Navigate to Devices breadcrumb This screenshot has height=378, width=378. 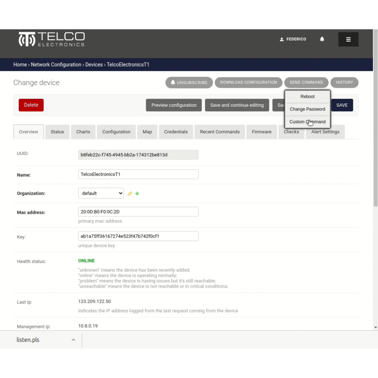94,65
